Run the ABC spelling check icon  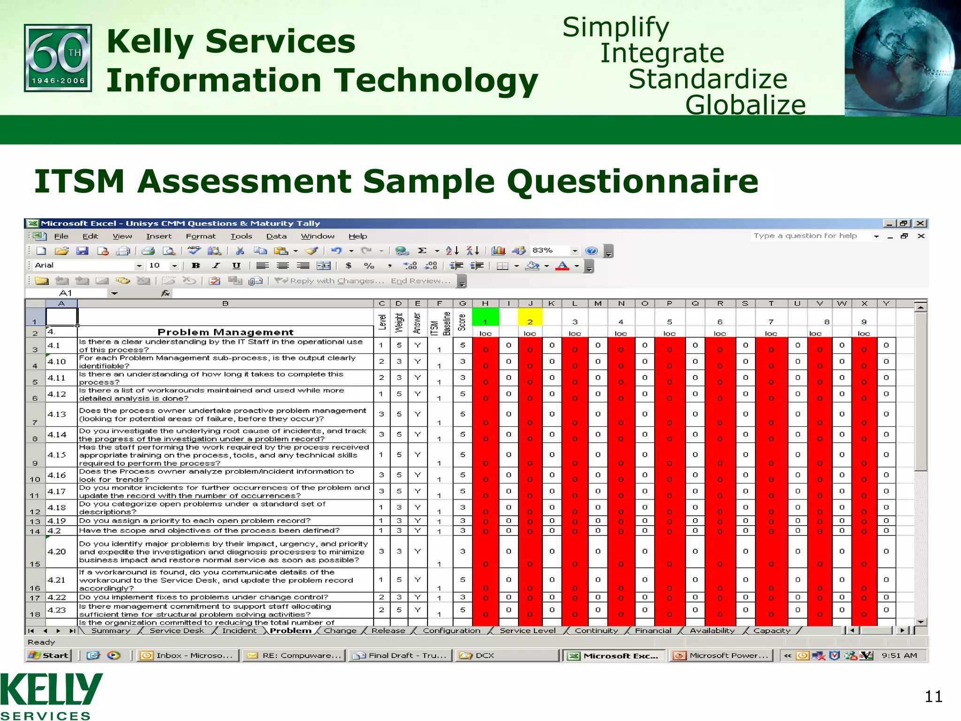pos(194,251)
